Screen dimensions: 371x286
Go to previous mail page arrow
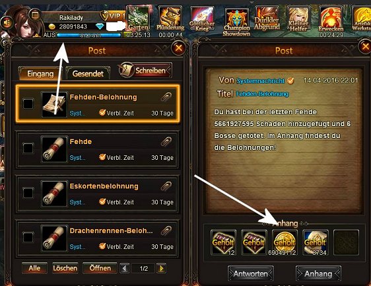click(x=125, y=268)
